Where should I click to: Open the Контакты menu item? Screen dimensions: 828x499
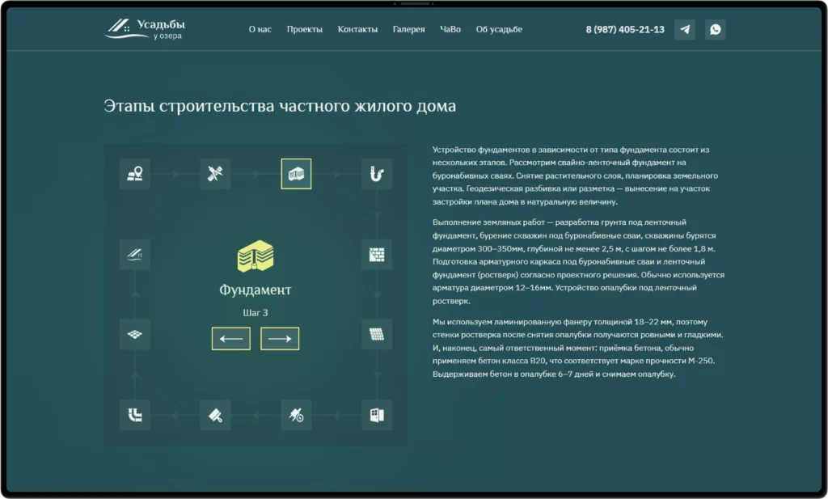[357, 30]
